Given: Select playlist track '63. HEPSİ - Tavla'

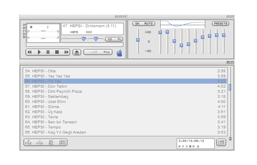Looking at the screenshot, I should tap(125, 117).
